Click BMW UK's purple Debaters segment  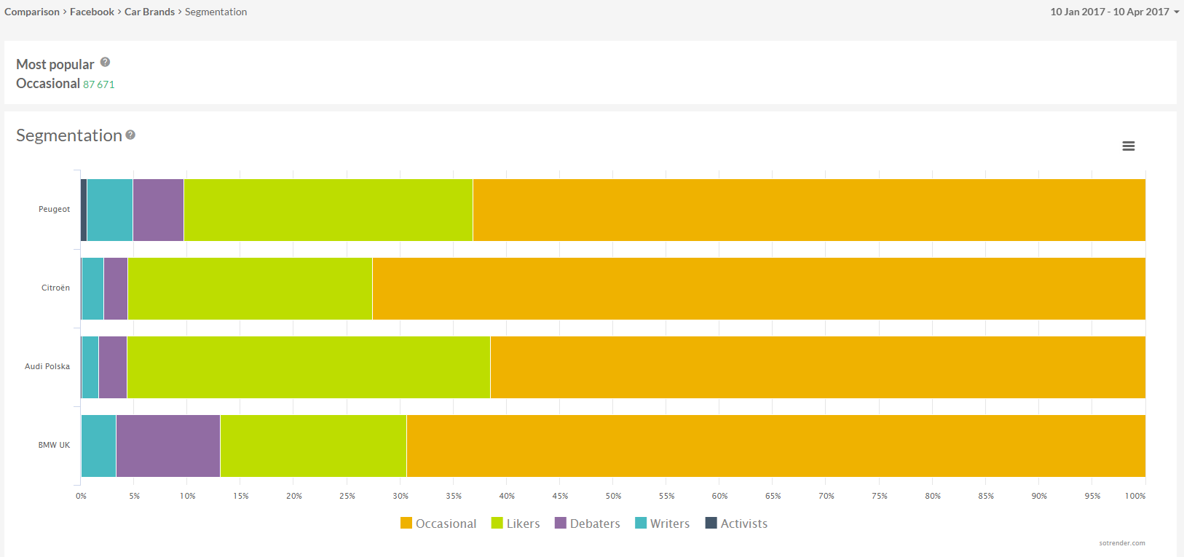point(167,446)
